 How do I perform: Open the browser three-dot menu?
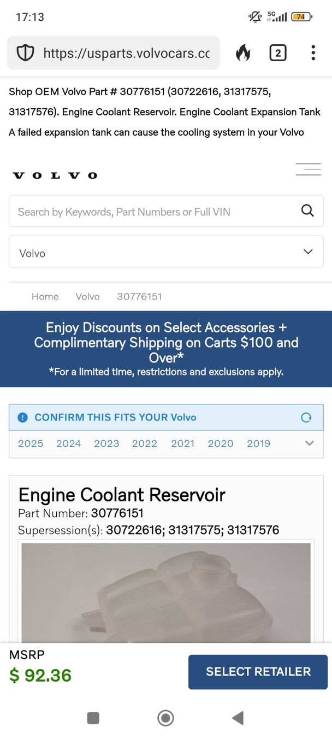point(313,53)
